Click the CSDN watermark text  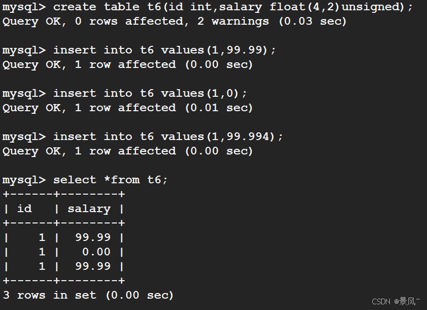click(x=381, y=301)
